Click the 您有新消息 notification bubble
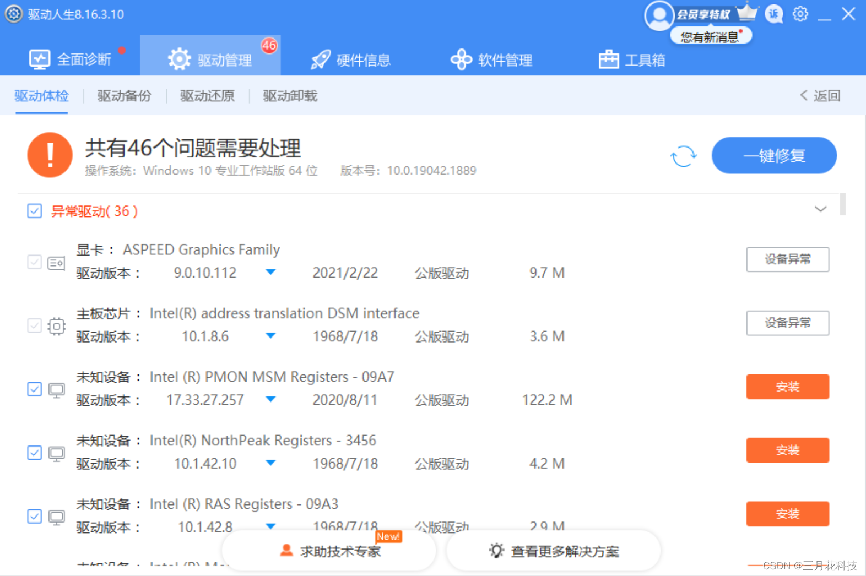Viewport: 866px width, 576px height. tap(711, 37)
